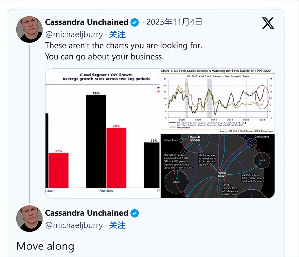
Task: Follow the author via the first post's 关注
Action: click(x=117, y=34)
